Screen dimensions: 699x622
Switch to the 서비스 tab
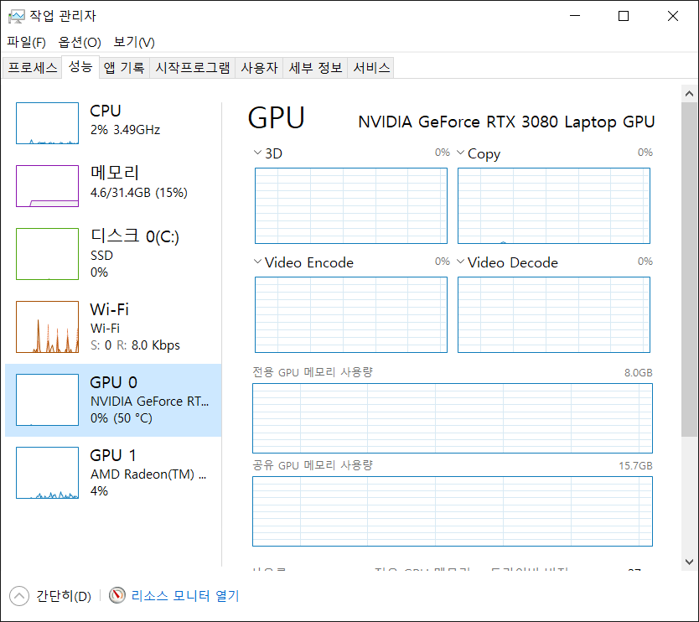[x=371, y=68]
